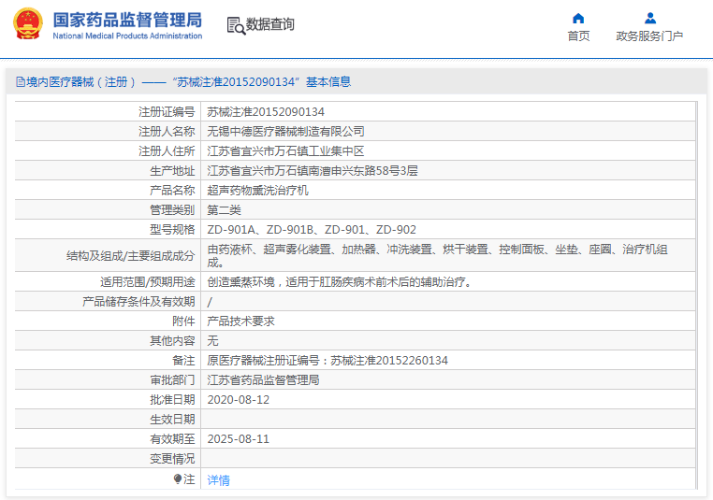Click the 管理类别 label
This screenshot has width=713, height=500.
[x=172, y=209]
